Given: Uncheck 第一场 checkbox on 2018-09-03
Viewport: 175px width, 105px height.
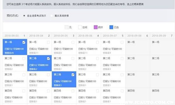Looking at the screenshot, I should tap(24, 42).
